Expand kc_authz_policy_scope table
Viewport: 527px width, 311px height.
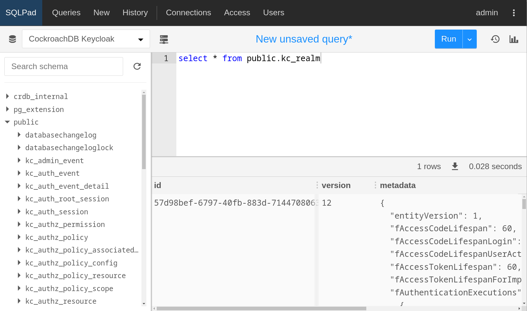19,288
